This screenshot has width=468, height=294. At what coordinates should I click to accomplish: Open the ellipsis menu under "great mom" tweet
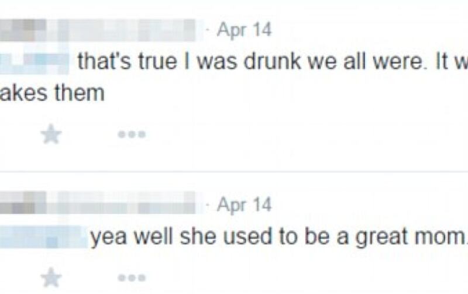pos(131,276)
